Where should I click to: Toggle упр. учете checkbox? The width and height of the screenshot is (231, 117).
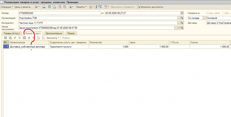[x=208, y=13]
